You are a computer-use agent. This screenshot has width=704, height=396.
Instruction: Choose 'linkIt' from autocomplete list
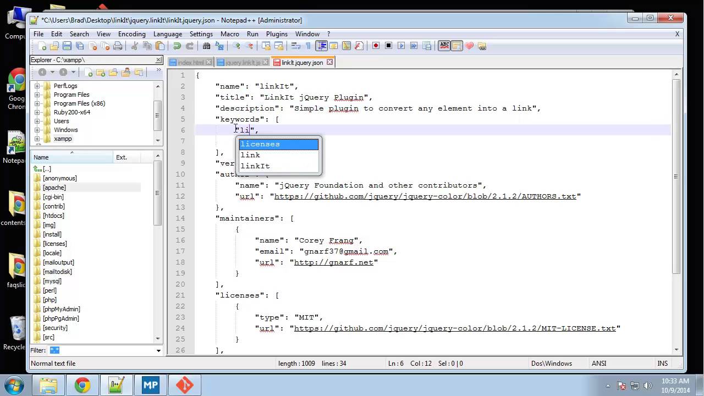278,166
